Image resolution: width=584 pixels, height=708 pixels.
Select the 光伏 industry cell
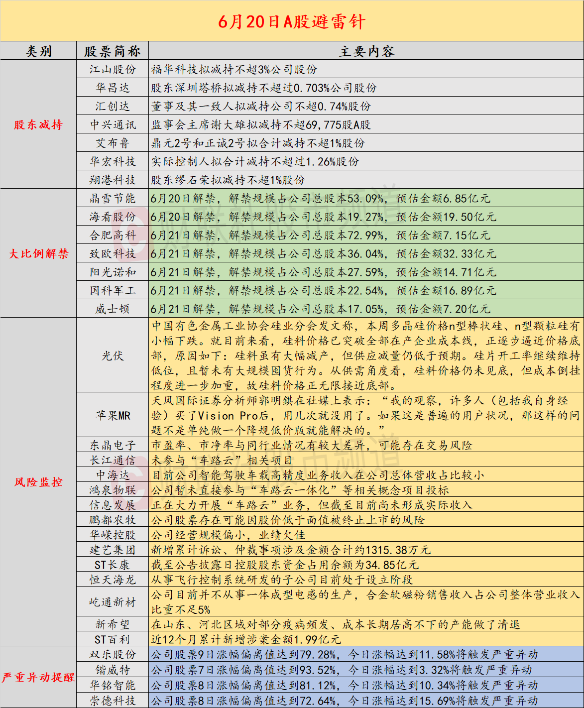113,355
